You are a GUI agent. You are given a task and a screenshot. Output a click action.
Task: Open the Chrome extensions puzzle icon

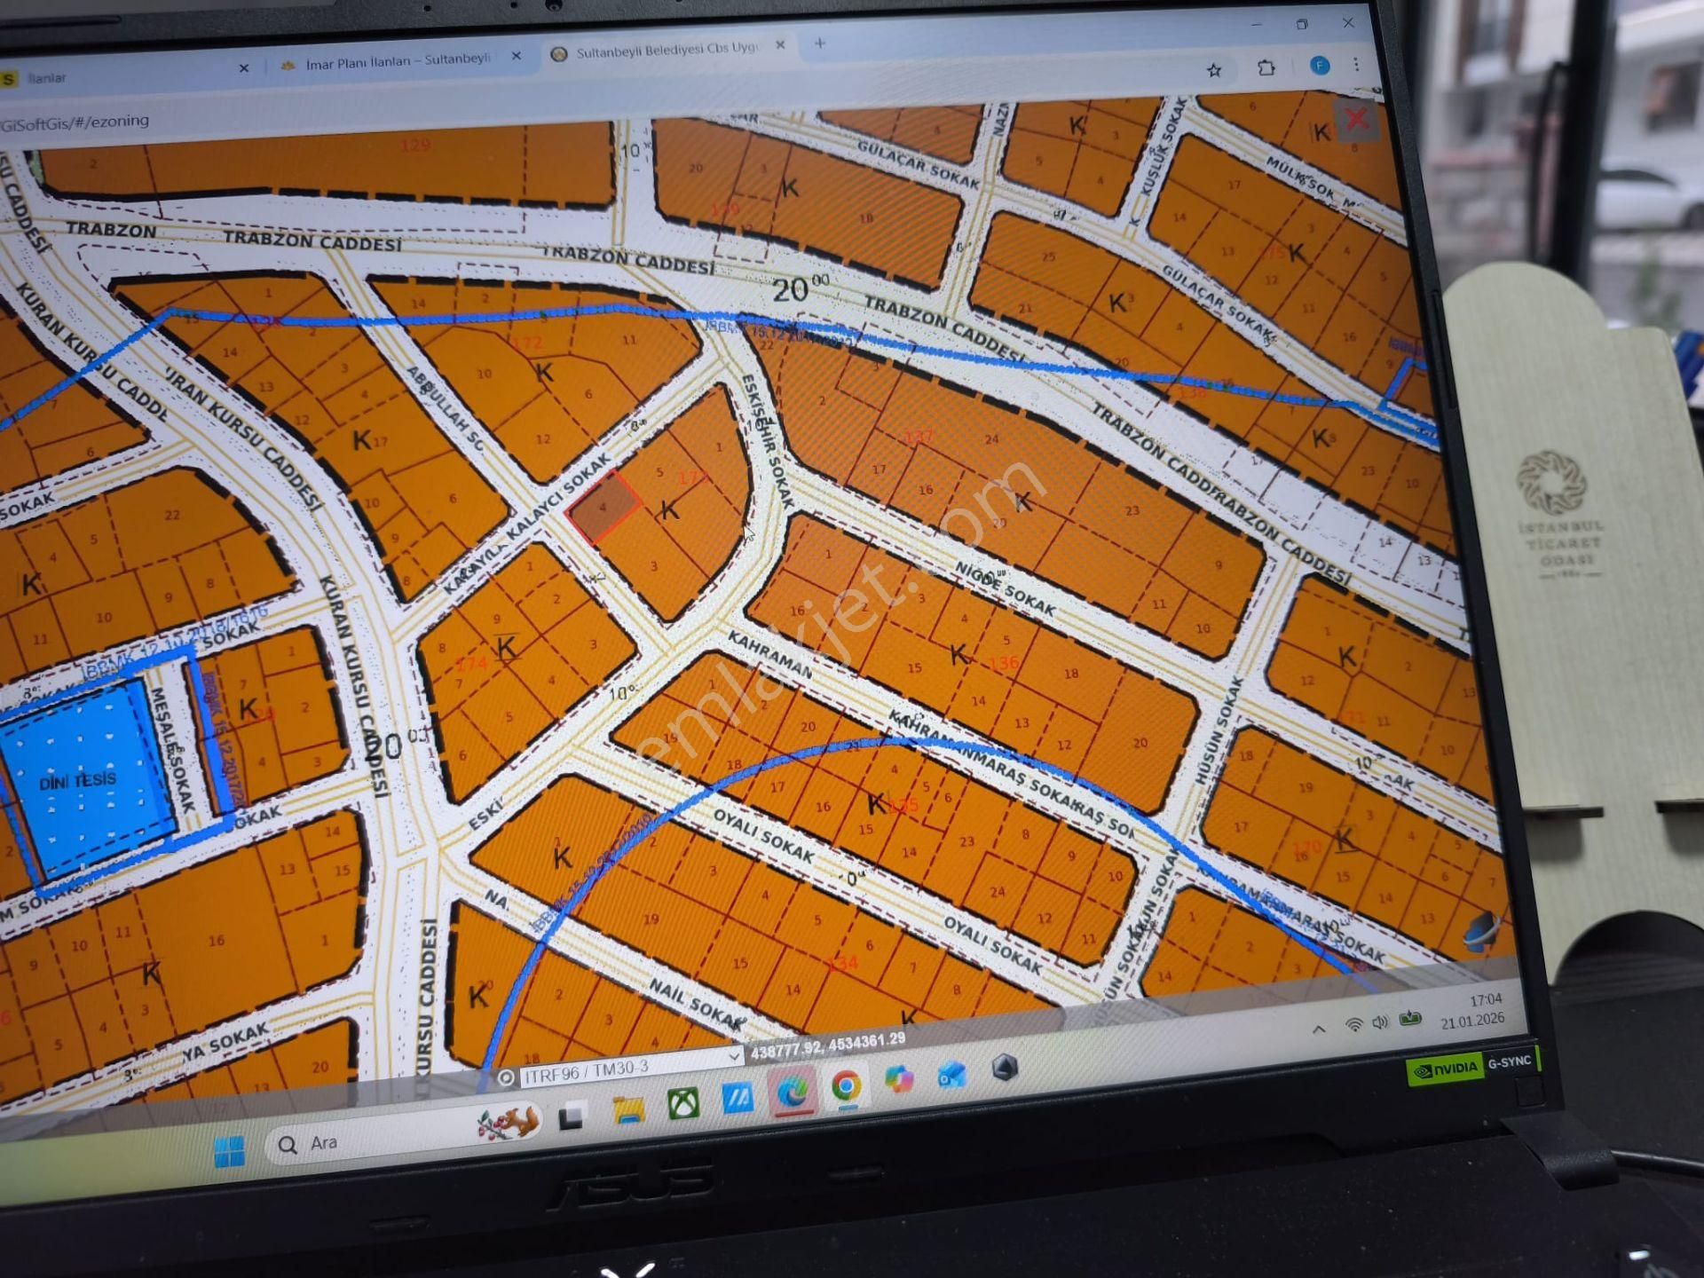(1266, 67)
